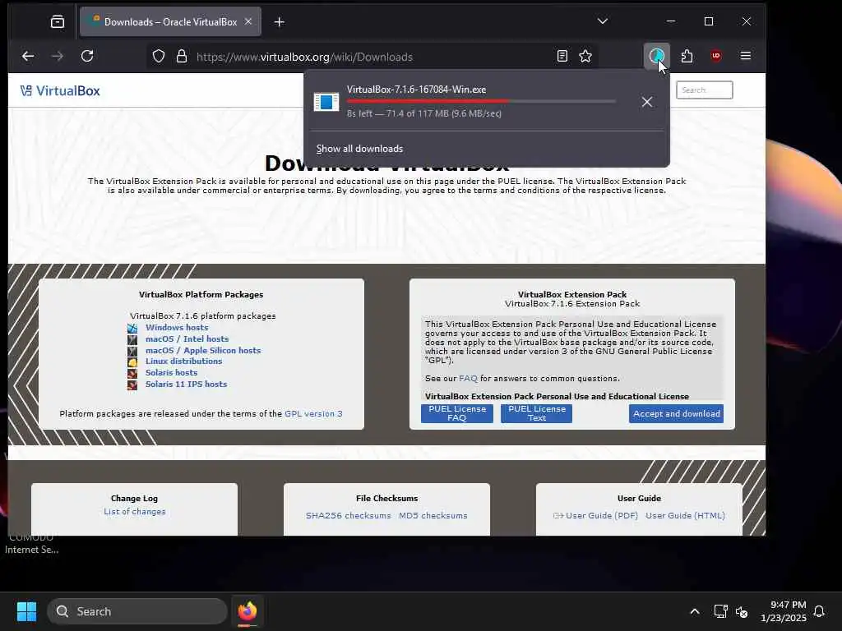The image size is (842, 631).
Task: Cancel the VirtualBox-7.1.6 download
Action: click(647, 101)
